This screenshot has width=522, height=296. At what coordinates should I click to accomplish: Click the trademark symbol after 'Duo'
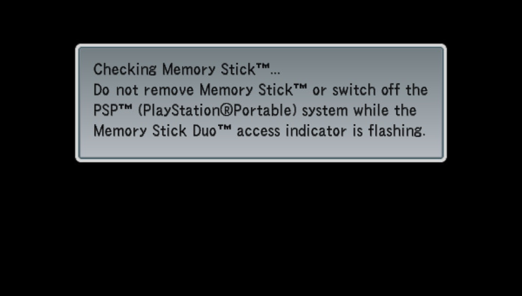click(225, 127)
